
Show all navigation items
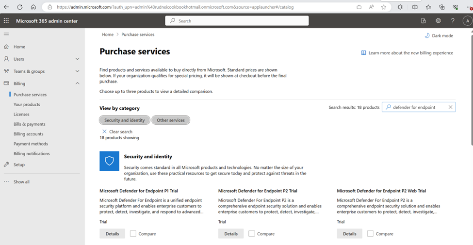click(x=21, y=181)
